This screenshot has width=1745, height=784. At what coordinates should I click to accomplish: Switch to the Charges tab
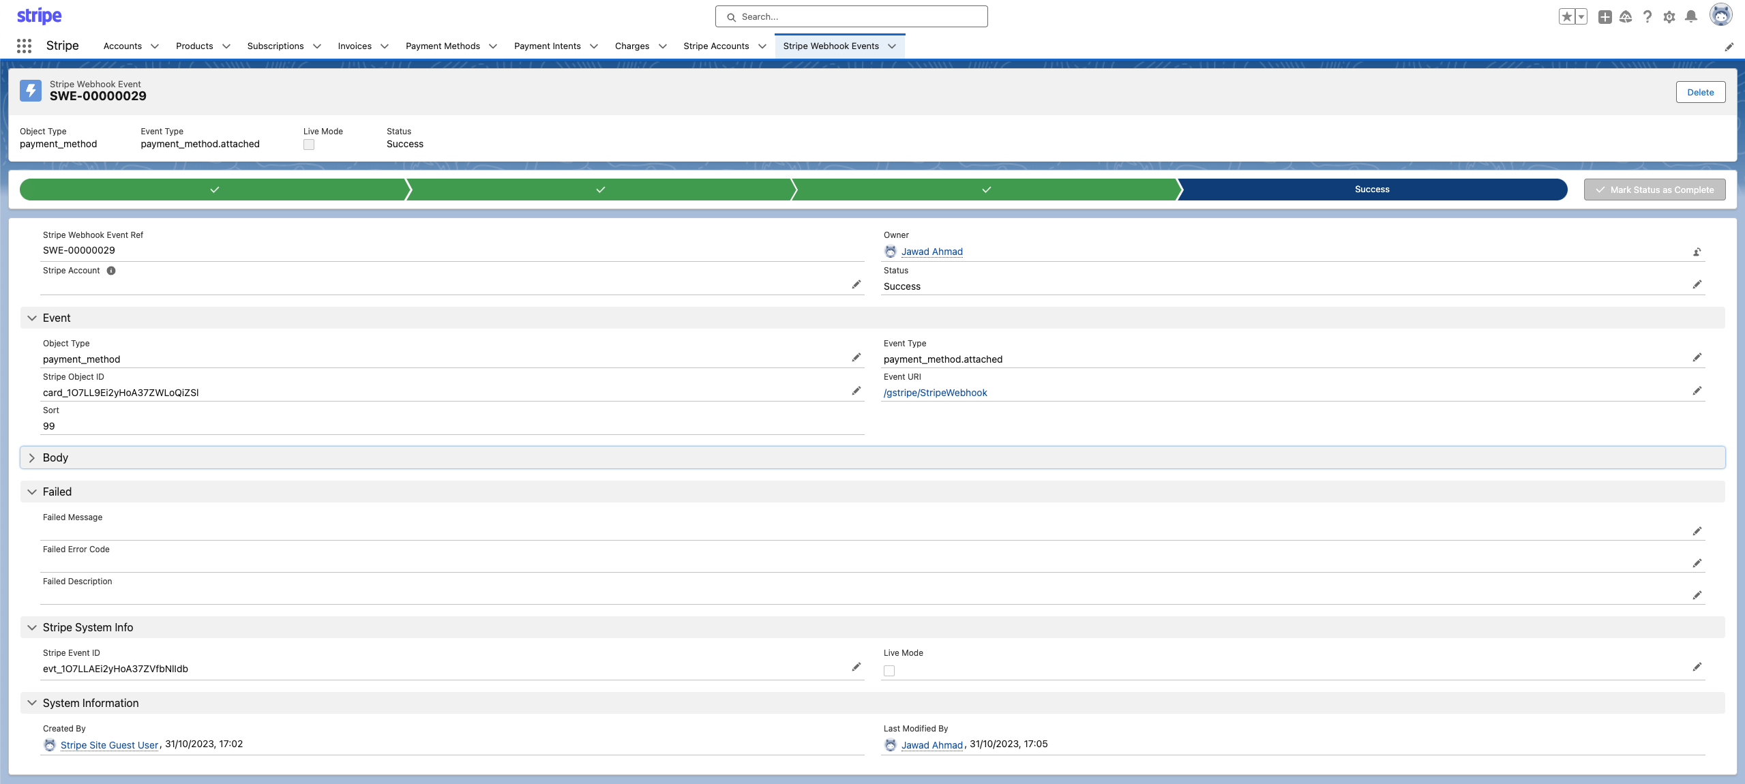click(631, 46)
